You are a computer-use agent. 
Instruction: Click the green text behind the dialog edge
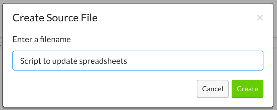[x=1, y=43]
